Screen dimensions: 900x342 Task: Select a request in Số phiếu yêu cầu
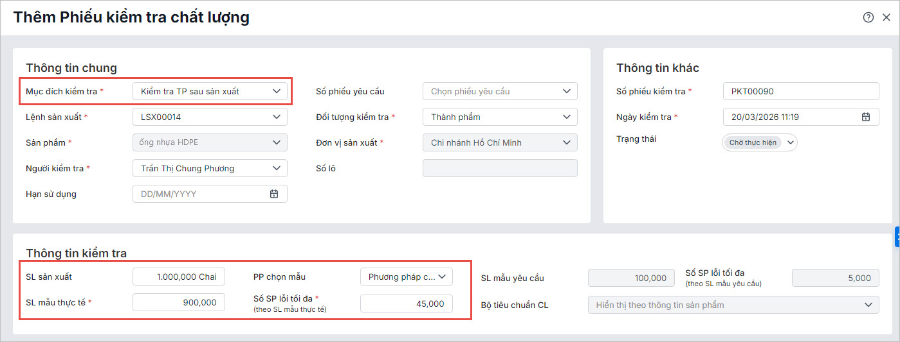pyautogui.click(x=500, y=91)
